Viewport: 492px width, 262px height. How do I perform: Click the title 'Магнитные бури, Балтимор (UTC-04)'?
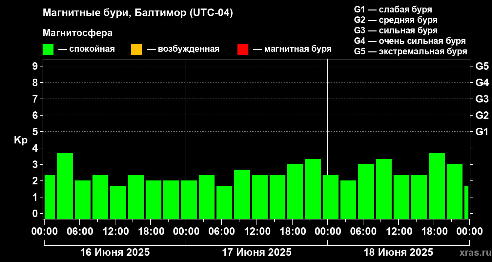tap(138, 13)
